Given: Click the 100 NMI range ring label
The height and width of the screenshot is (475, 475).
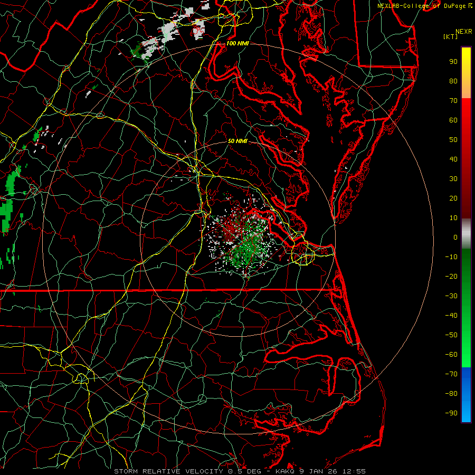Looking at the screenshot, I should point(237,43).
